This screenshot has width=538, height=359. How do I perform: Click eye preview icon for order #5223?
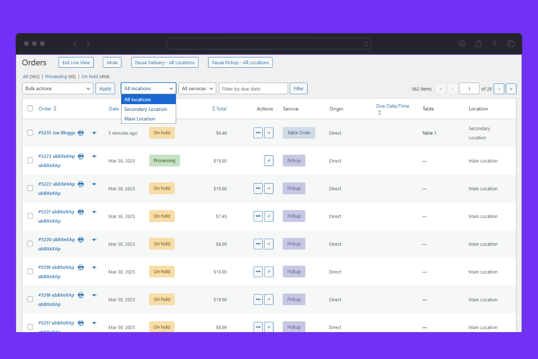(94, 156)
